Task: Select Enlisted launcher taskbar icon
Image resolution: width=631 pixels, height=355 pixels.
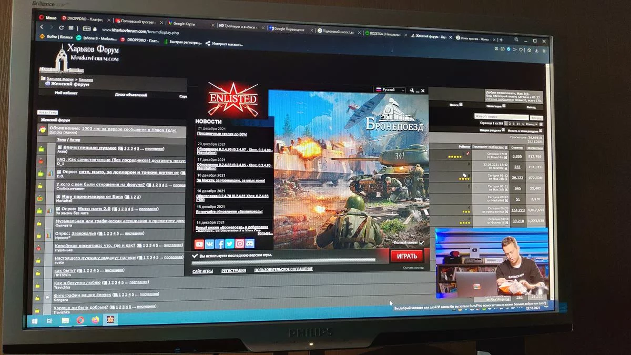Action: [111, 319]
